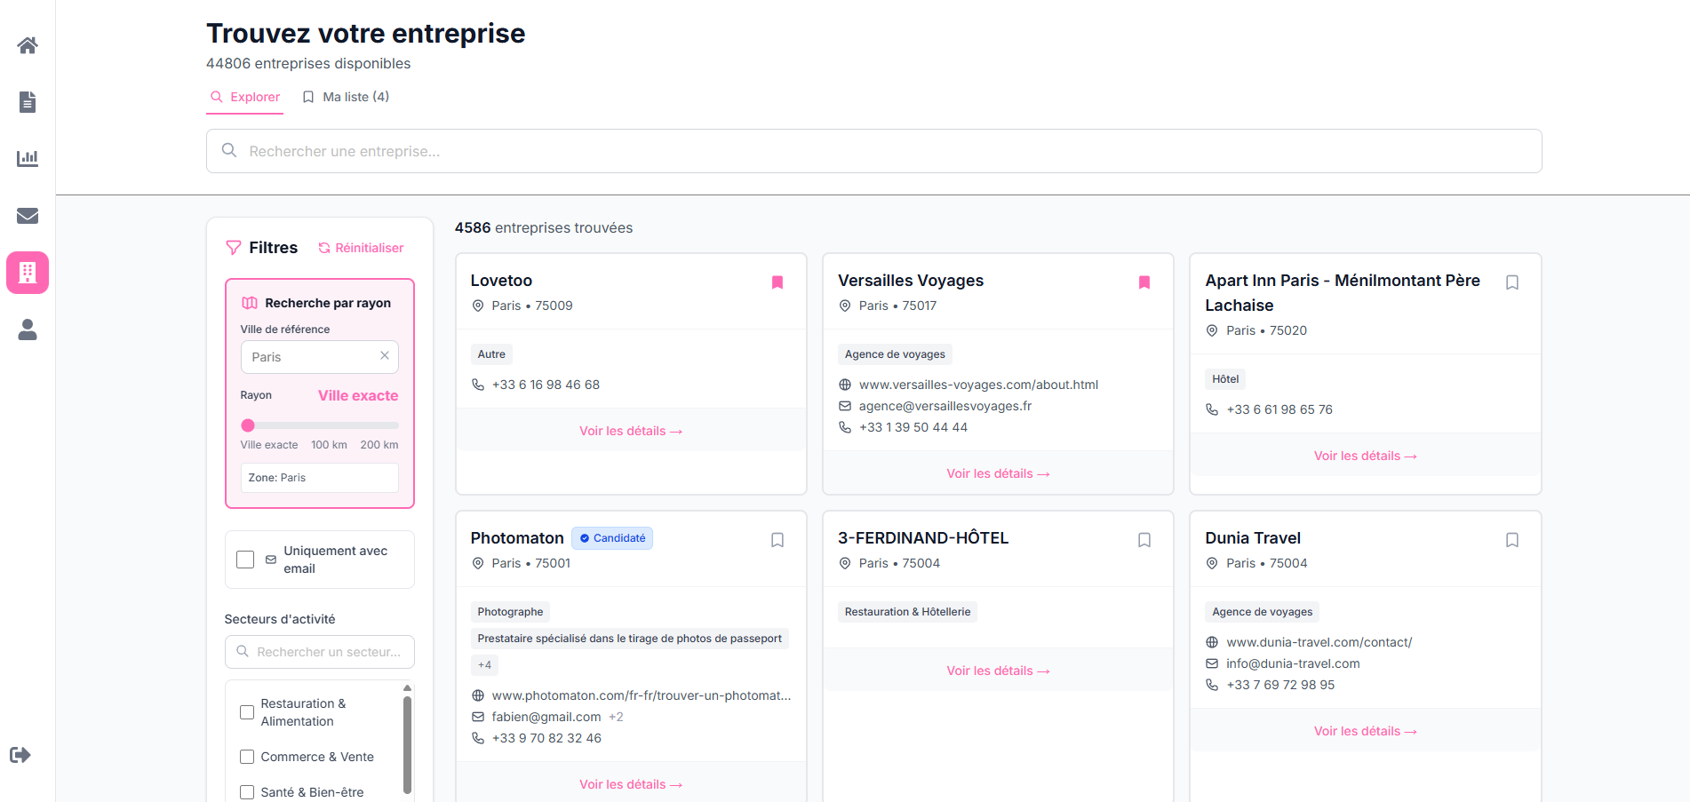Screen dimensions: 1690x802
Task: Bookmark the Dunia Travel company
Action: point(1511,540)
